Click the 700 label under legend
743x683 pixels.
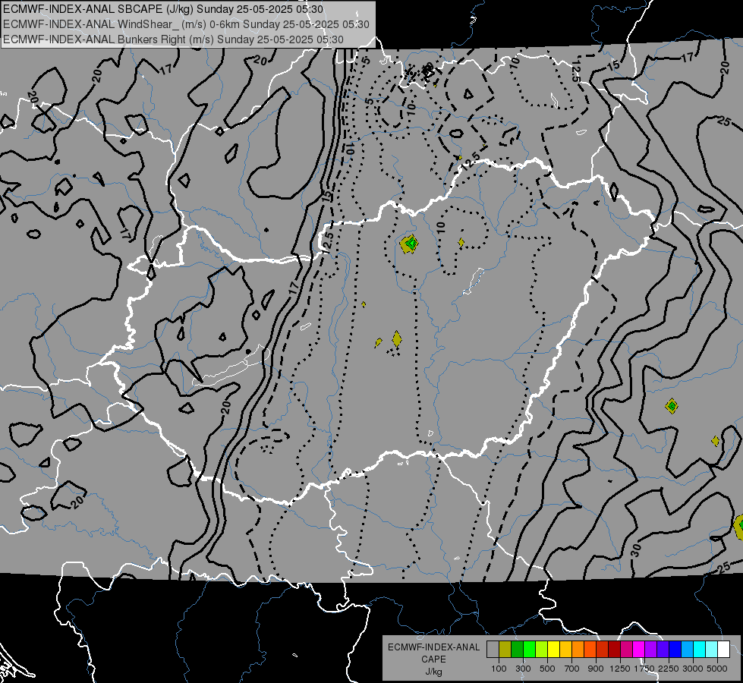tap(572, 669)
